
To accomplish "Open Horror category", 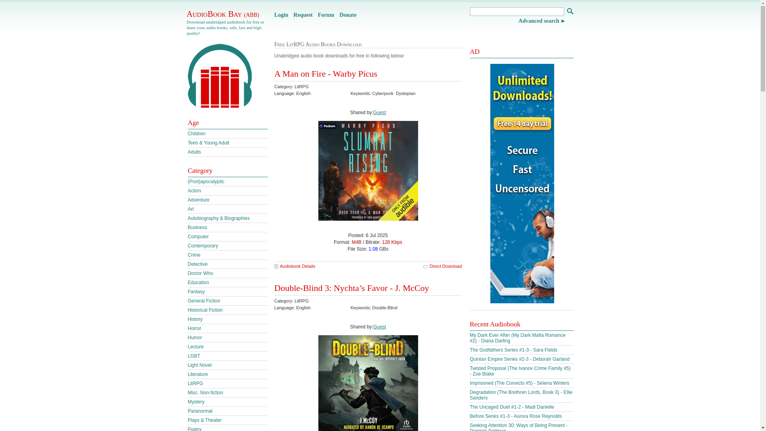I will pos(194,328).
